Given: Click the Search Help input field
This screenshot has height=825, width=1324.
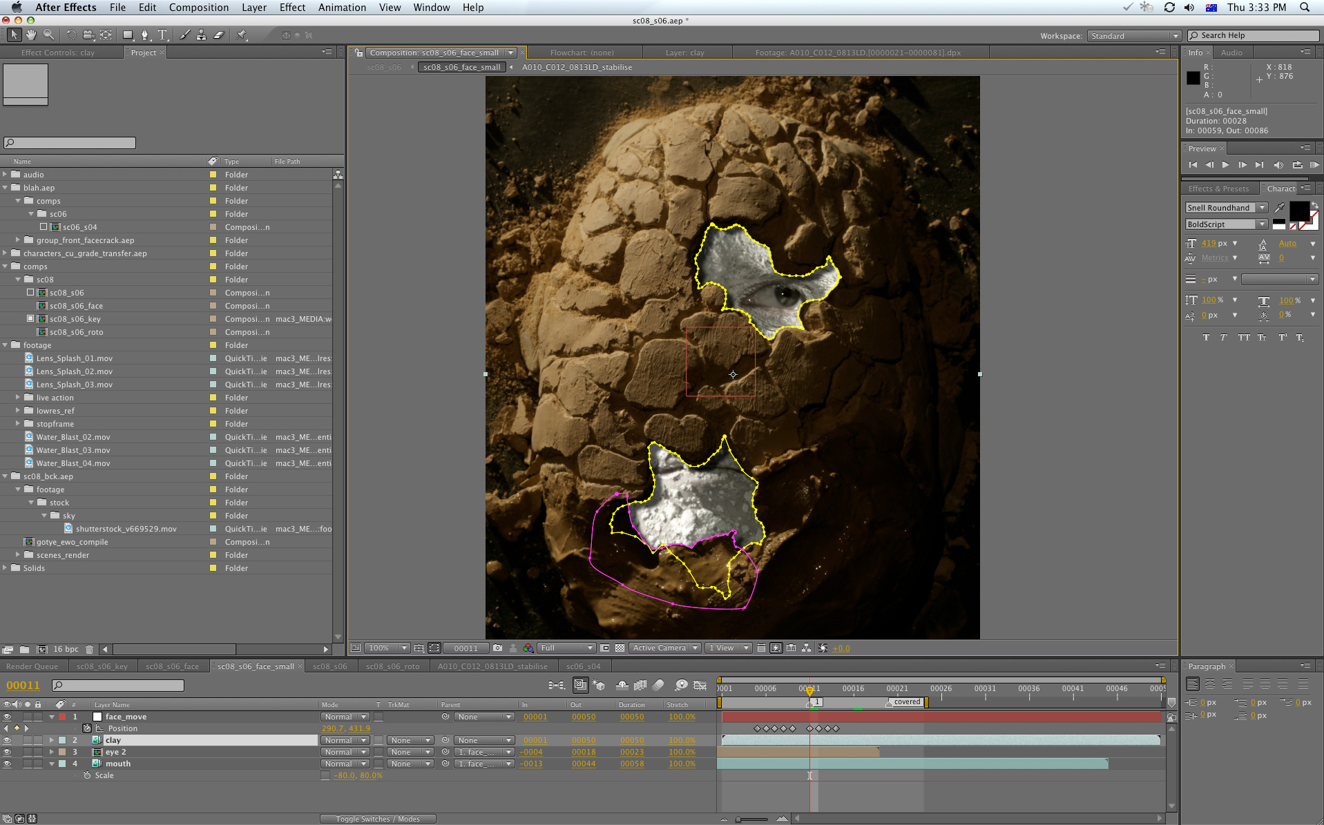Looking at the screenshot, I should (1254, 36).
